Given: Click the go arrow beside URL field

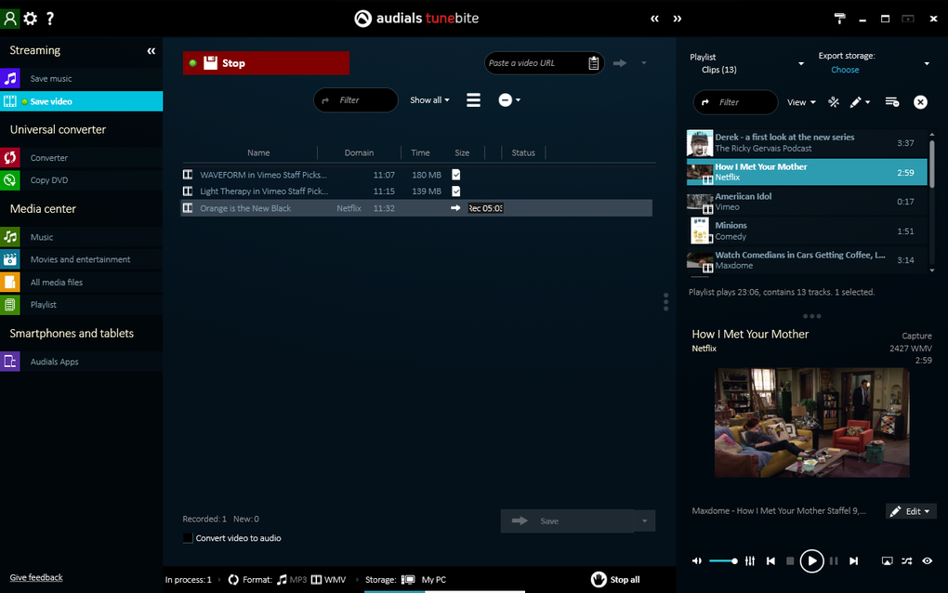Looking at the screenshot, I should 620,63.
